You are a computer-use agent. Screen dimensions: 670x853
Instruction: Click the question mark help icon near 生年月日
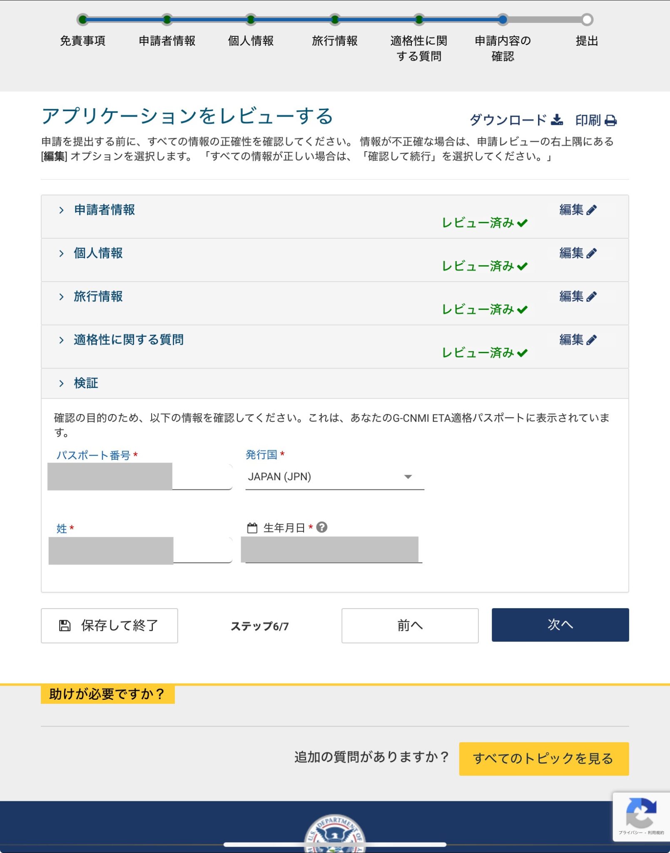click(x=322, y=527)
